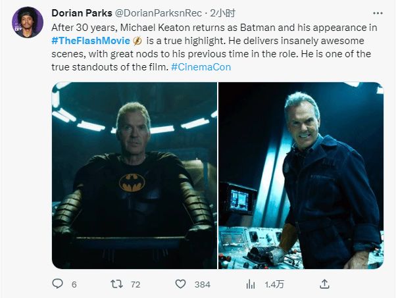Share the tweet using the upload arrow icon
The image size is (396, 298).
[324, 284]
